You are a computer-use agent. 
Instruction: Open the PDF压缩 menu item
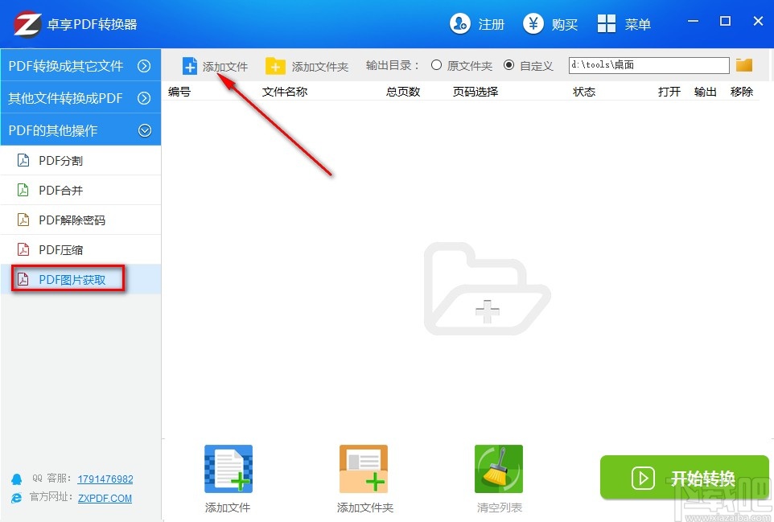[80, 249]
